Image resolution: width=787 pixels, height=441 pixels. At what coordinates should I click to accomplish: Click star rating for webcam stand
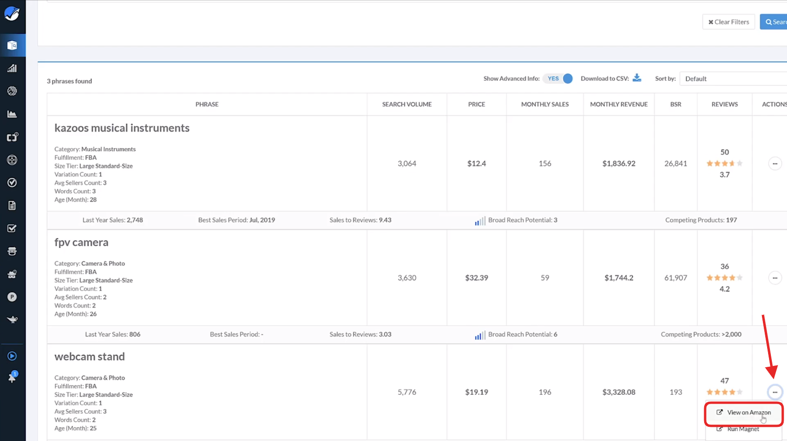click(725, 392)
